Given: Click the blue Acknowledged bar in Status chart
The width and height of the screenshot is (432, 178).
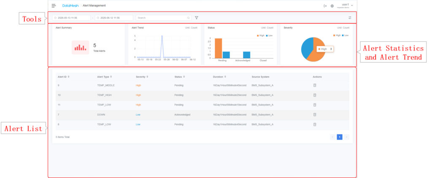Looking at the screenshot, I should (246, 55).
